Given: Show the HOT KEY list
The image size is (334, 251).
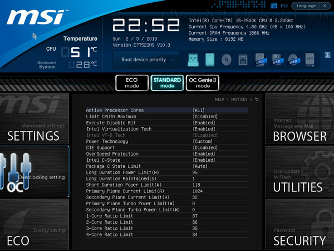Looking at the screenshot, I should [x=239, y=99].
